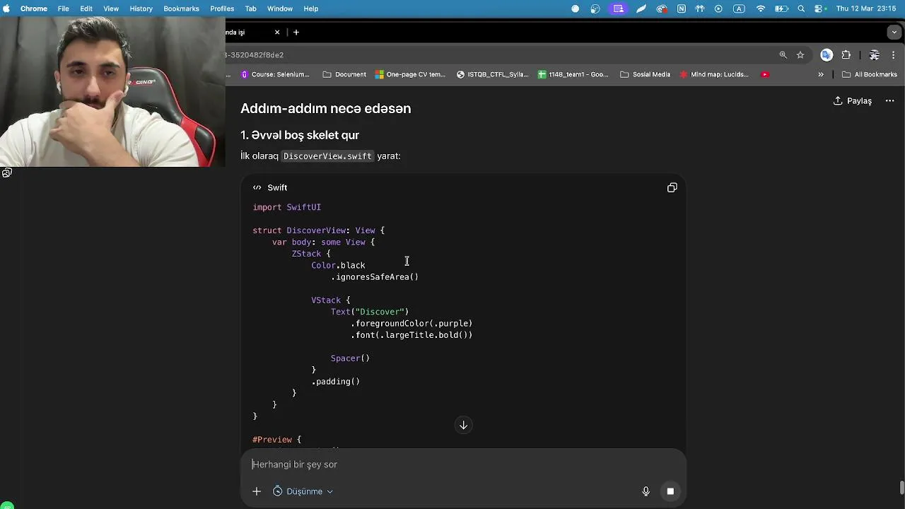
Task: Open Spotlight search
Action: tap(801, 8)
